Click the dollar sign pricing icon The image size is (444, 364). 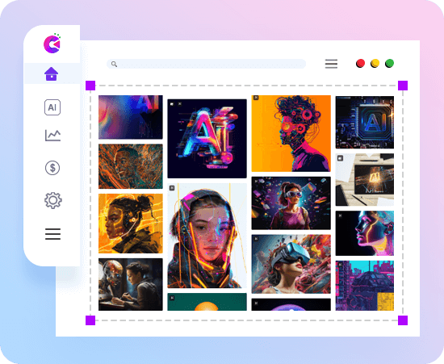(x=52, y=168)
